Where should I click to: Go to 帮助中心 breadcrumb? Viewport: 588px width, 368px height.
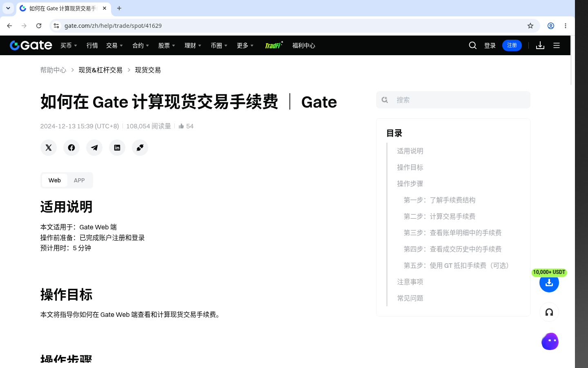pyautogui.click(x=53, y=70)
